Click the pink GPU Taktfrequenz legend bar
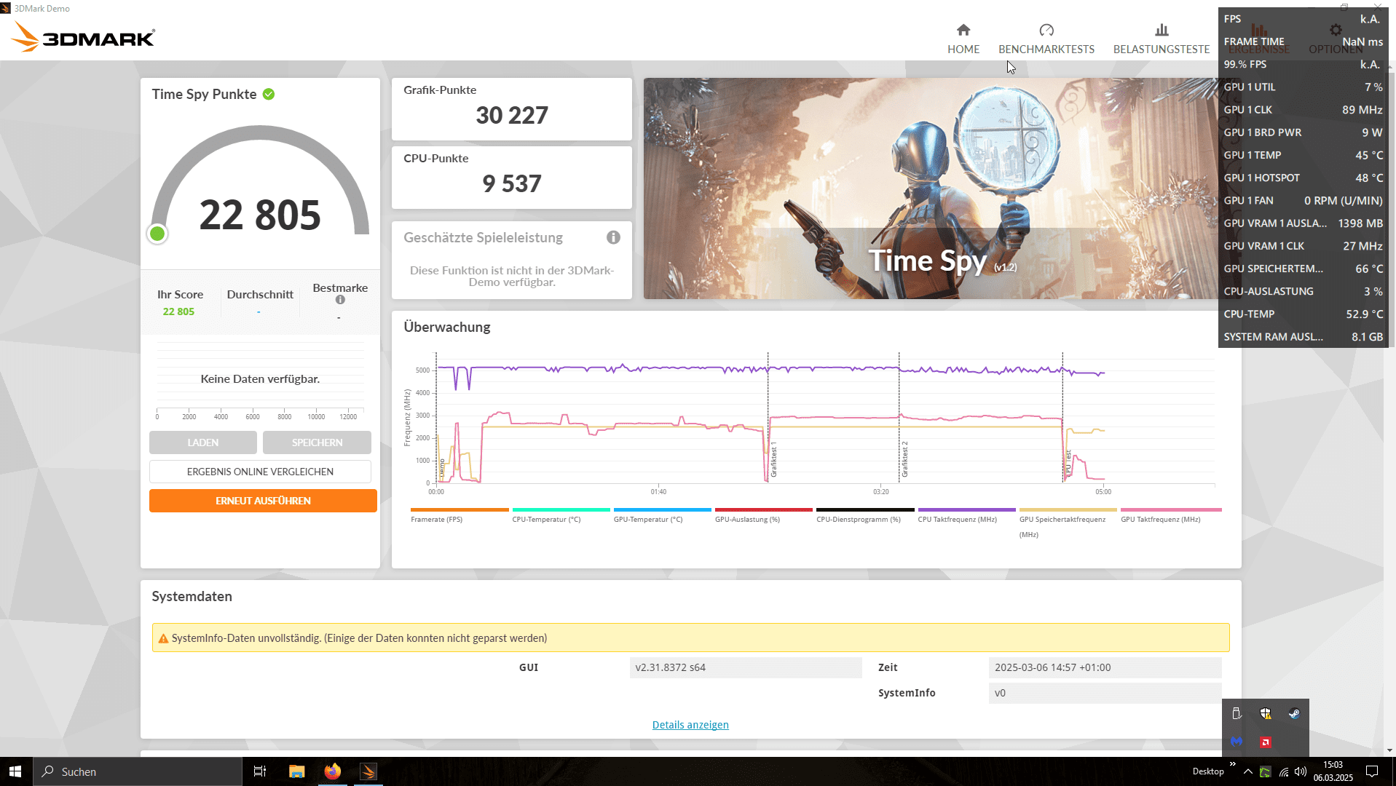Screen dimensions: 1396x786 click(1171, 509)
